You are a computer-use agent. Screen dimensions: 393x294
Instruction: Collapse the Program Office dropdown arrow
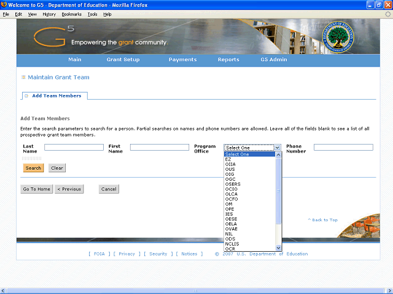(277, 148)
